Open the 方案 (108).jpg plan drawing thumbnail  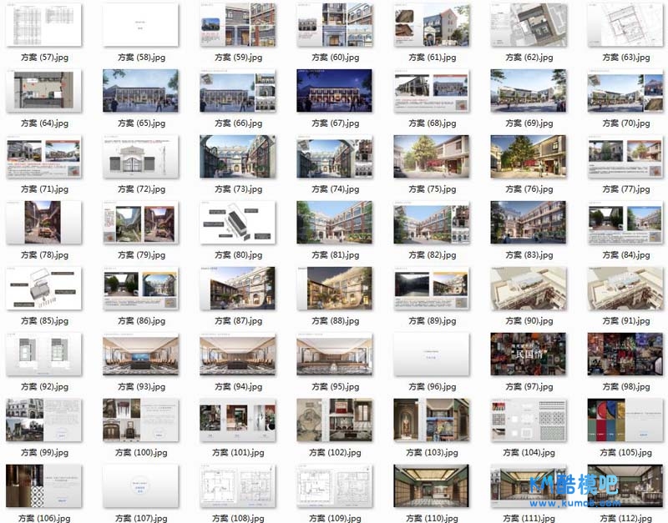tap(237, 485)
